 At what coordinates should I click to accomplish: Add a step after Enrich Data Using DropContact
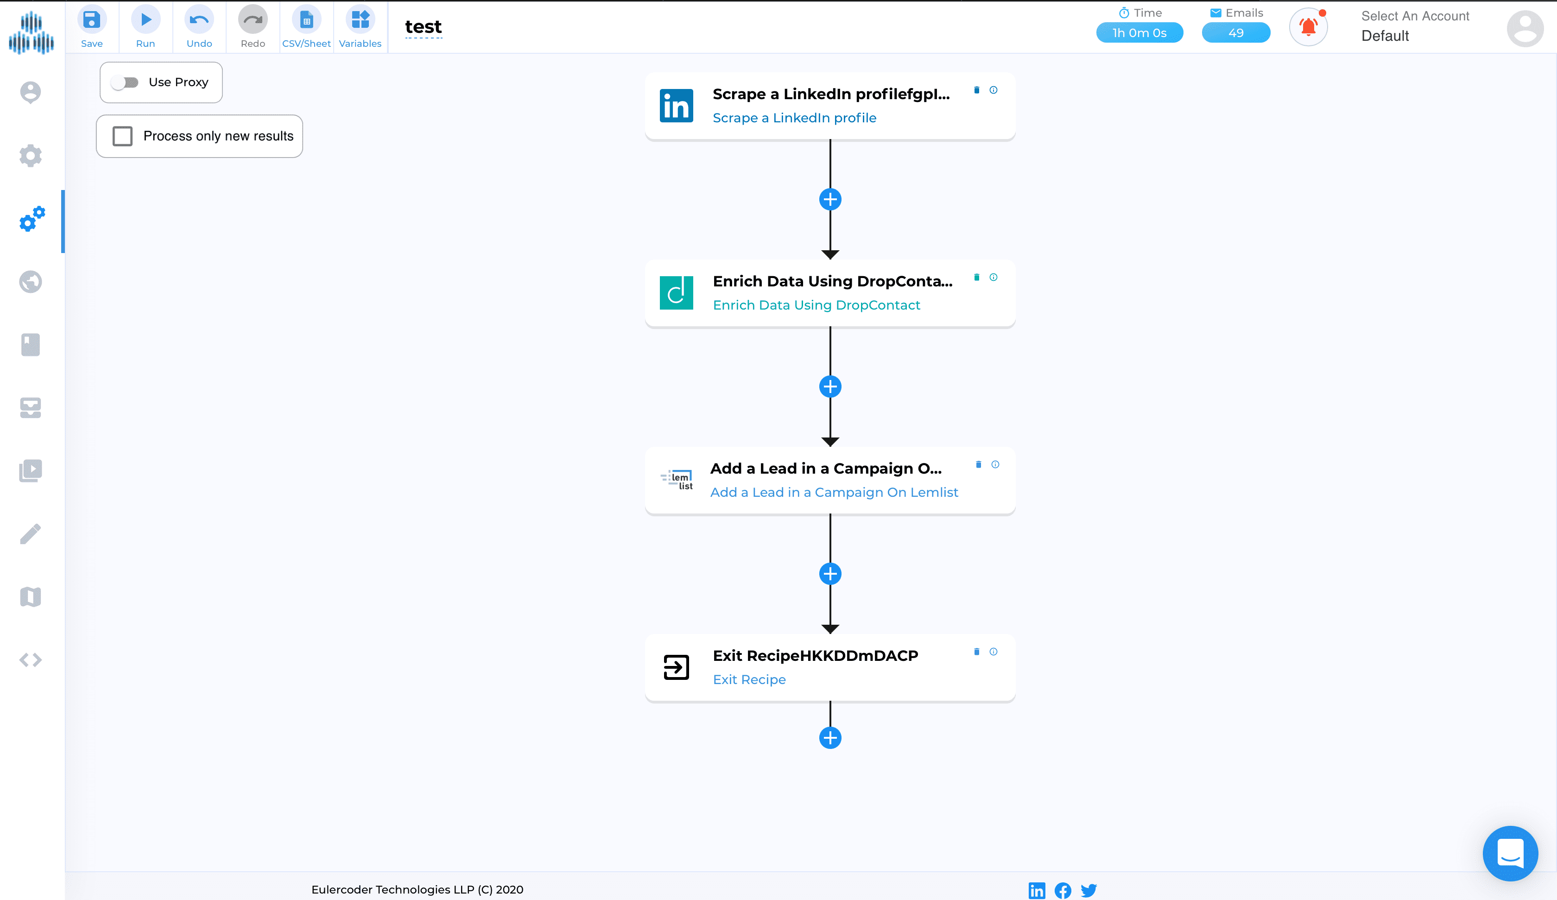pos(830,387)
